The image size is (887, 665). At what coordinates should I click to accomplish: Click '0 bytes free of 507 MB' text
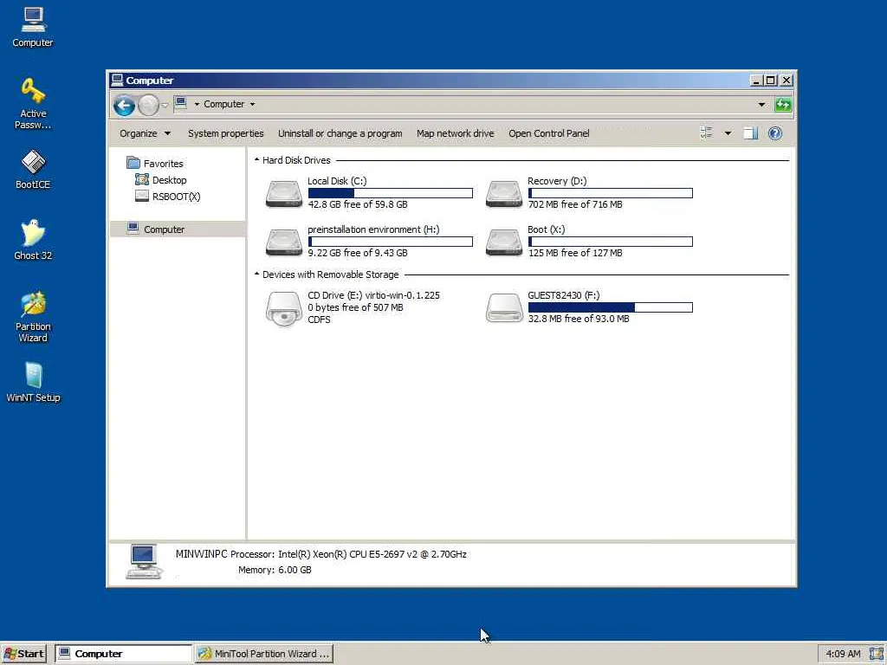point(355,307)
